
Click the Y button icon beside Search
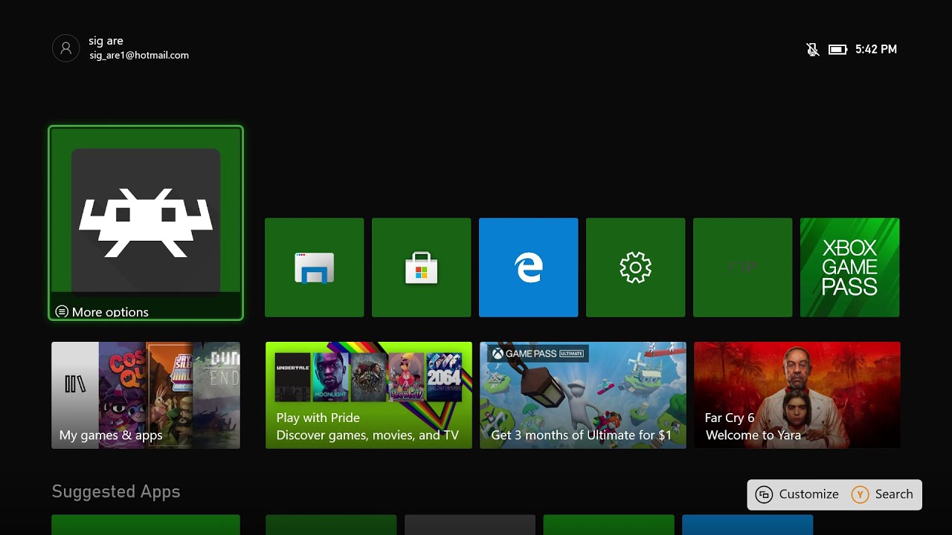(861, 494)
